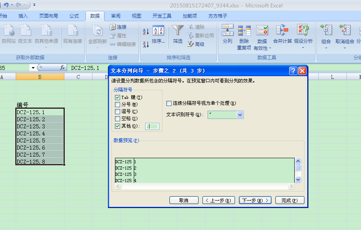Click the 下一步 next button
The image size is (361, 230).
(255, 200)
